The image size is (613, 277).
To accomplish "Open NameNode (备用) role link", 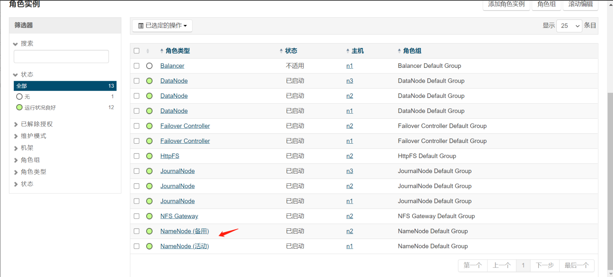I will (x=184, y=231).
